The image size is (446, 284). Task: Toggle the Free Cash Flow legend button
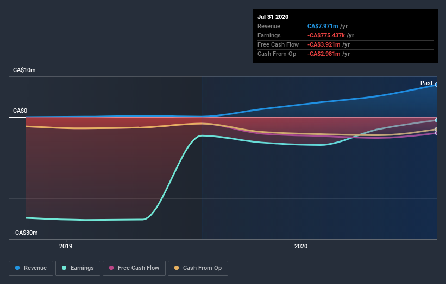point(134,268)
